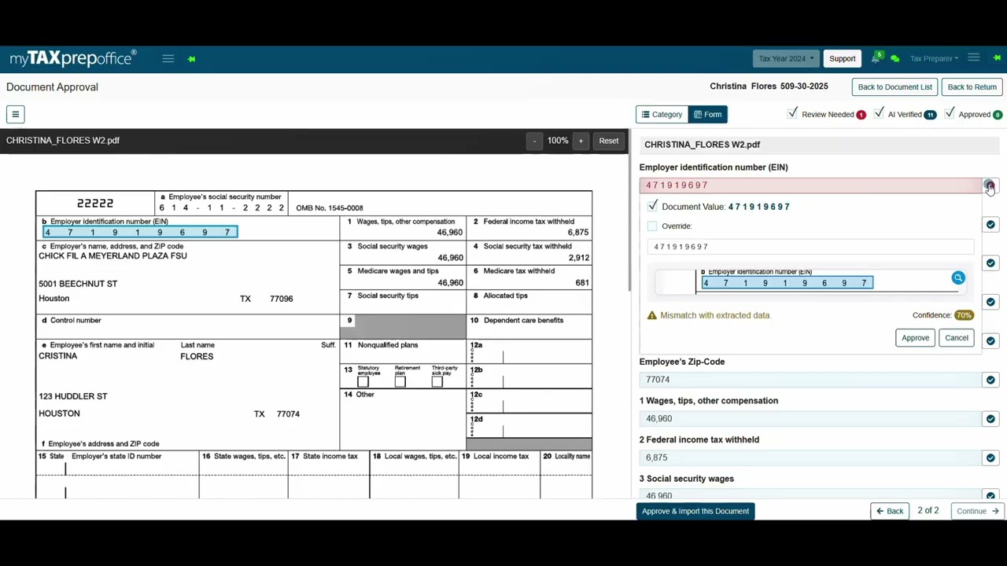Uncheck the Document Value checkbox
1007x566 pixels.
click(x=652, y=206)
